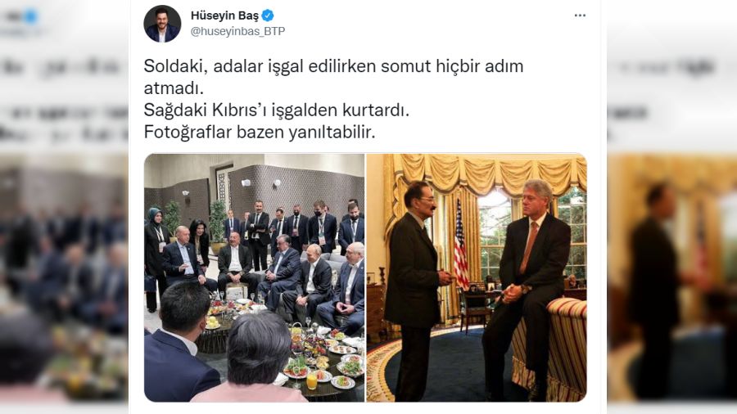
Task: Open the three-dot more options menu
Action: (580, 16)
